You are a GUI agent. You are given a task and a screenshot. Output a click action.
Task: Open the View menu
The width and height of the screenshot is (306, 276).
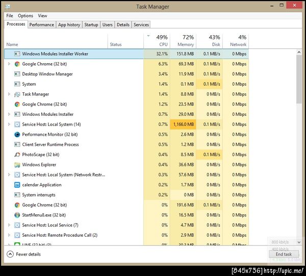[x=42, y=16]
